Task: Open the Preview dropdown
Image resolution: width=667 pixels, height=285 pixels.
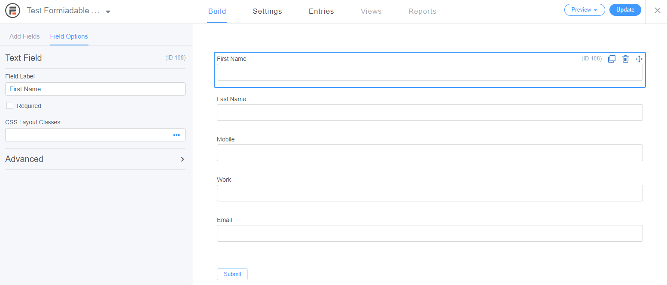Action: tap(584, 10)
